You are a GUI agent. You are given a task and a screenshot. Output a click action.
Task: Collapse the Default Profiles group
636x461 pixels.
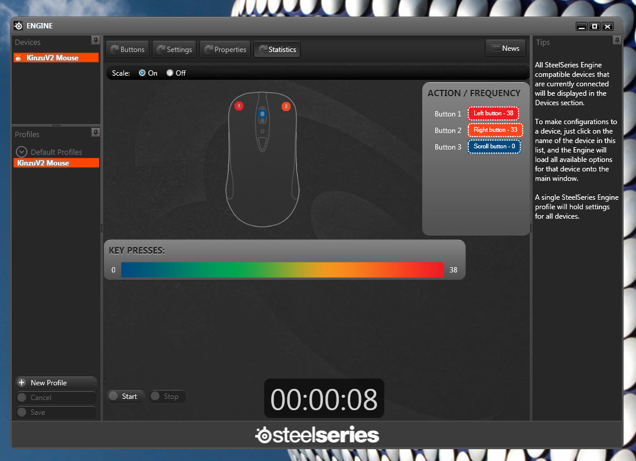point(21,152)
